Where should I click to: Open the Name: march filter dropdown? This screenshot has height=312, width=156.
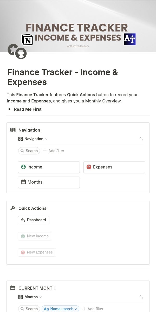[60, 309]
